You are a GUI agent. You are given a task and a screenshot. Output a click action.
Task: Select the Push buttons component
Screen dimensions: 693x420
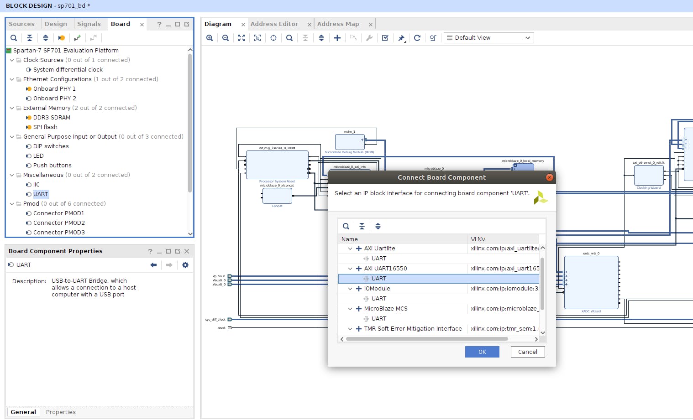pos(52,166)
